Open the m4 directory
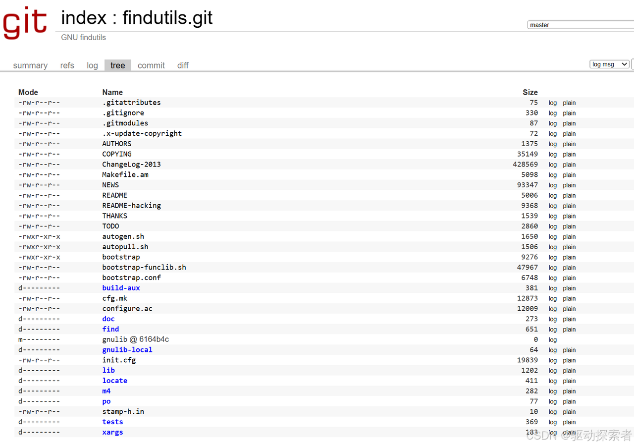Image resolution: width=634 pixels, height=446 pixels. tap(106, 391)
